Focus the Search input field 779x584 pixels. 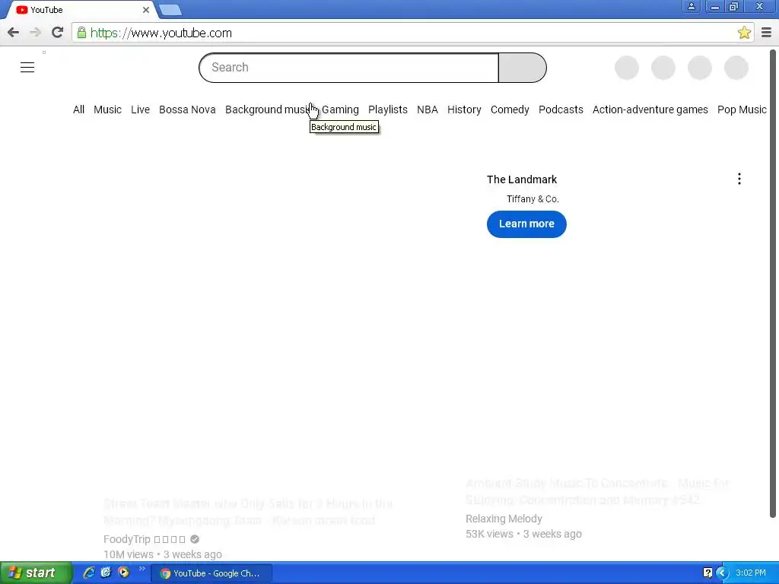(348, 68)
